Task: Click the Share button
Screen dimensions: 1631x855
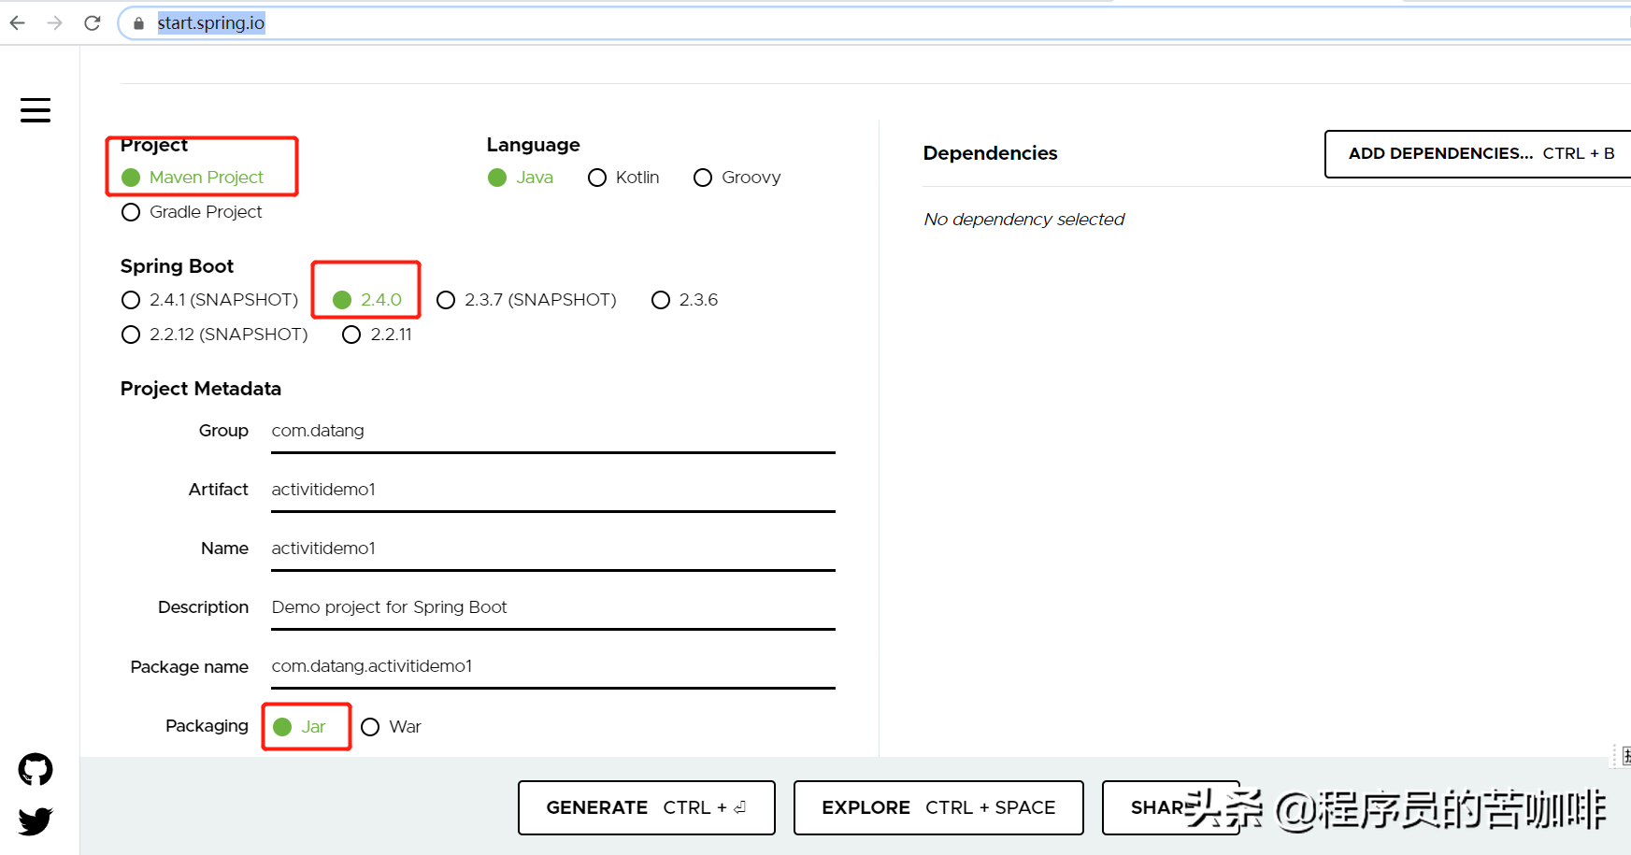Action: tap(1171, 807)
